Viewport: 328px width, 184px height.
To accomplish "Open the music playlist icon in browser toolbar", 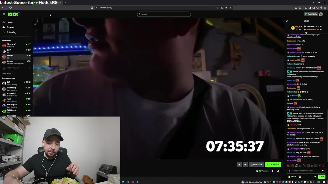I will pyautogui.click(x=306, y=8).
